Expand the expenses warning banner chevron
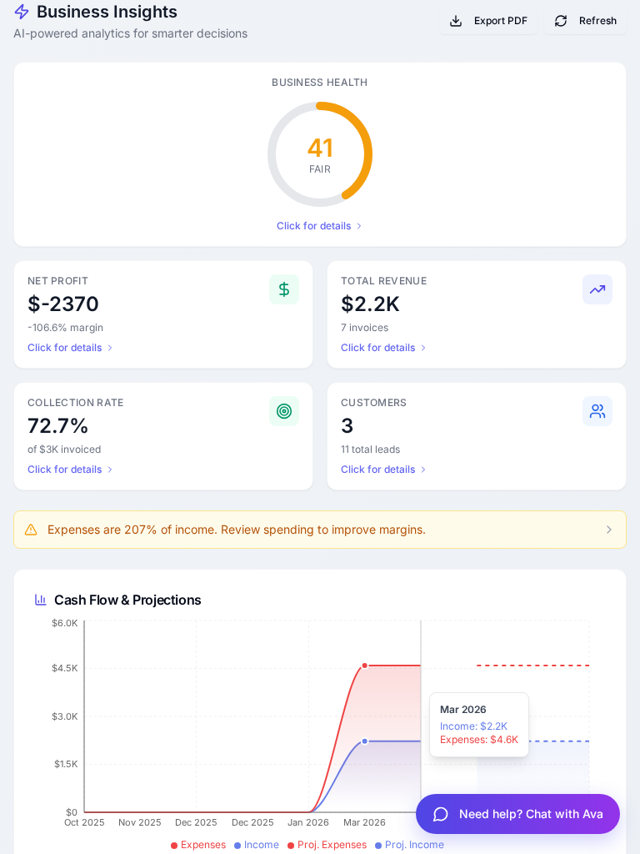The width and height of the screenshot is (640, 854). pyautogui.click(x=609, y=530)
